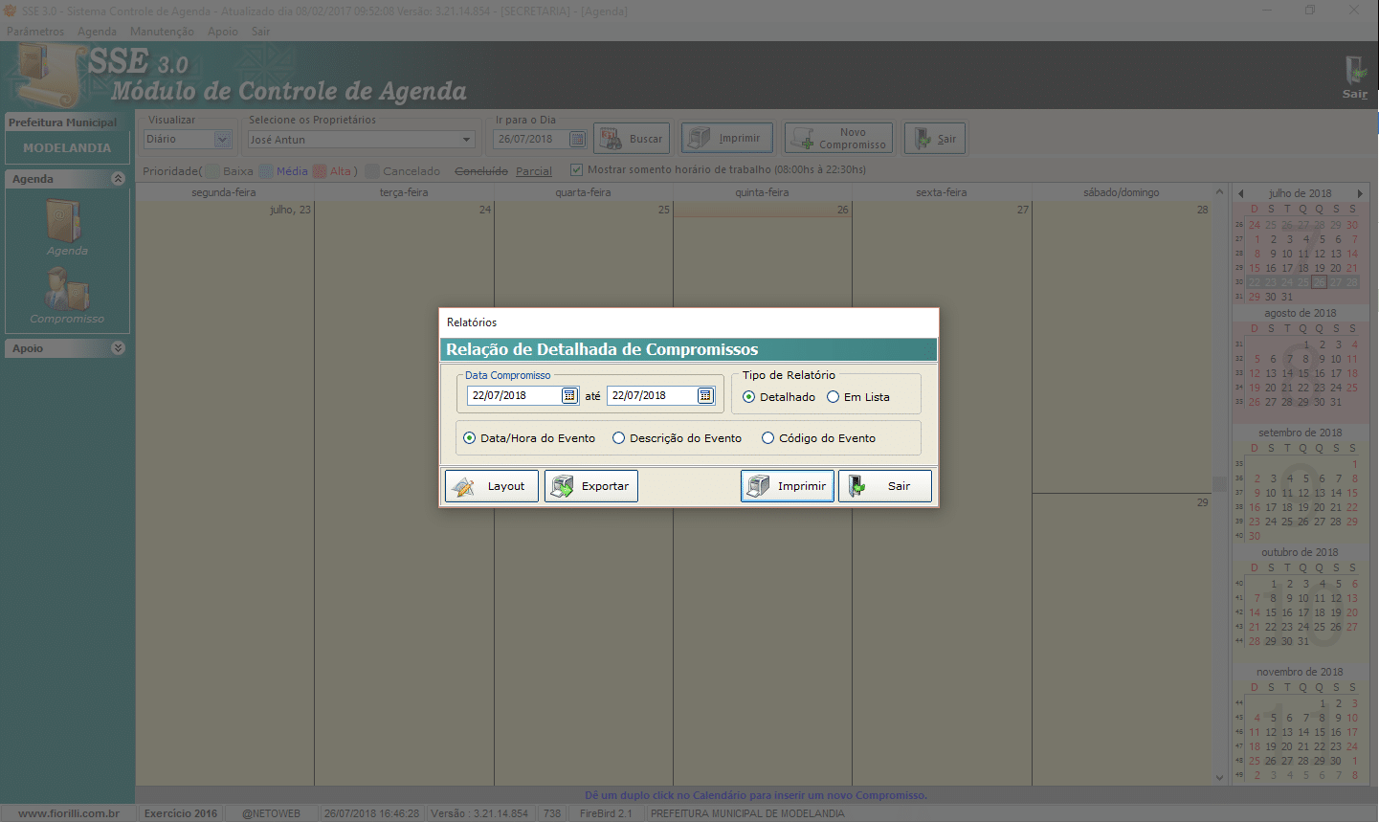Image resolution: width=1379 pixels, height=822 pixels.
Task: Collapse the Agenda sidebar panel
Action: coord(118,179)
